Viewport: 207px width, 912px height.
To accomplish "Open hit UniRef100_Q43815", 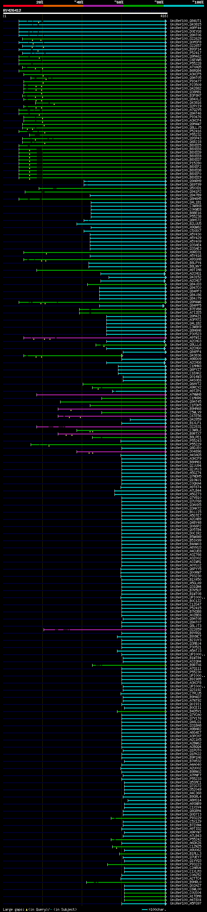I will tap(185, 25).
